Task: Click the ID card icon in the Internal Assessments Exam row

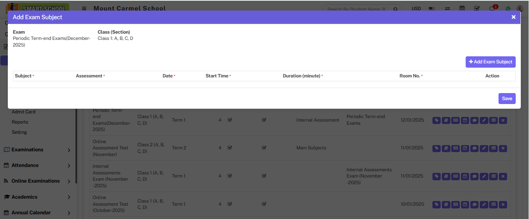Action: click(x=455, y=176)
